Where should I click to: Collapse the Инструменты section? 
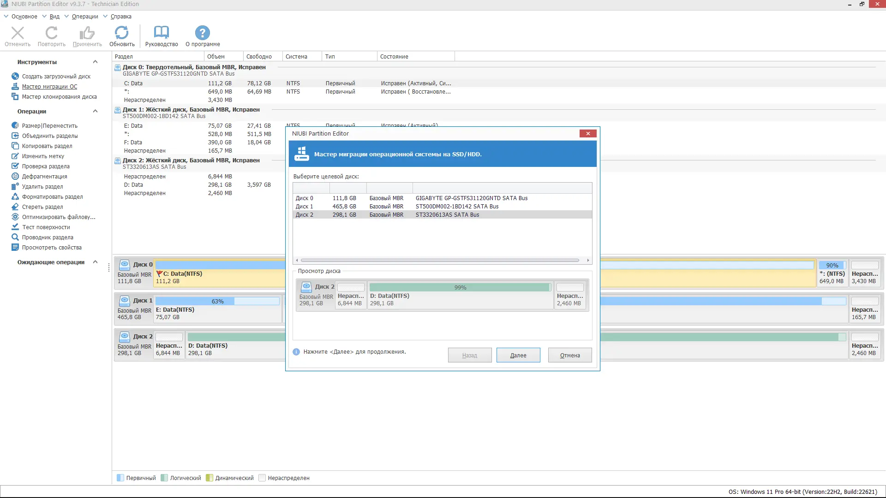pyautogui.click(x=95, y=62)
